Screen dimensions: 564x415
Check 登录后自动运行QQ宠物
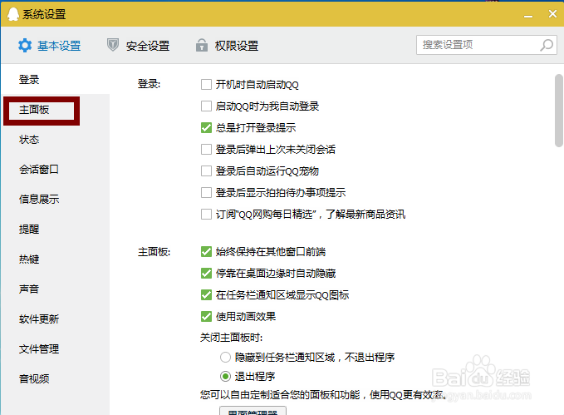[x=206, y=170]
